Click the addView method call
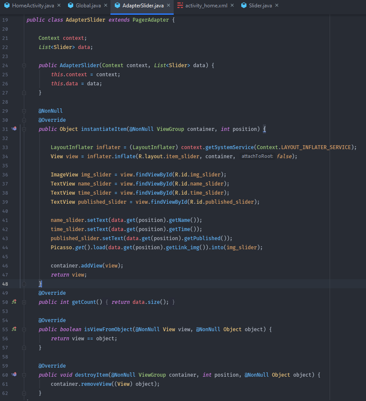366x401 pixels. point(92,265)
